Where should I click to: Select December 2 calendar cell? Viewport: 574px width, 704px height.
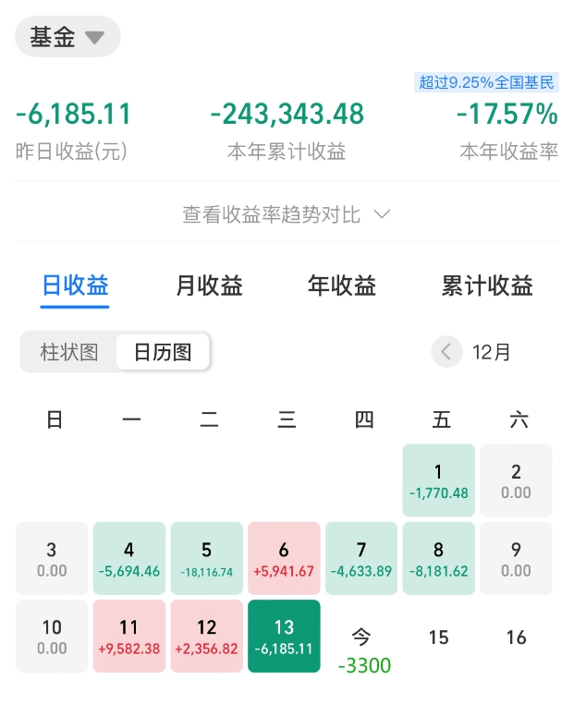point(516,480)
